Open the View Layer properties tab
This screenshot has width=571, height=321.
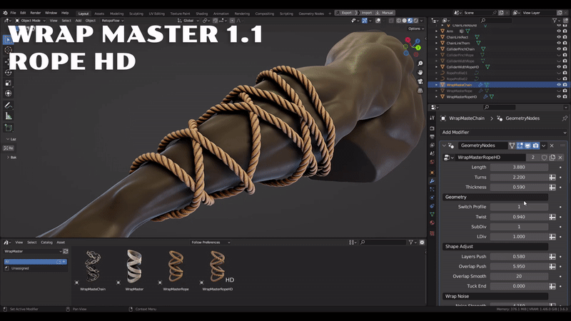tap(433, 146)
